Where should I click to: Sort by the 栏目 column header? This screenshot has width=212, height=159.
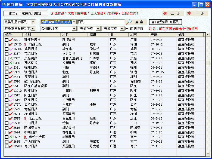pyautogui.click(x=74, y=35)
